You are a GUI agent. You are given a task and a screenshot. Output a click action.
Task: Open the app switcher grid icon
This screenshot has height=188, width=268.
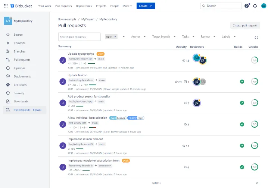[6, 6]
